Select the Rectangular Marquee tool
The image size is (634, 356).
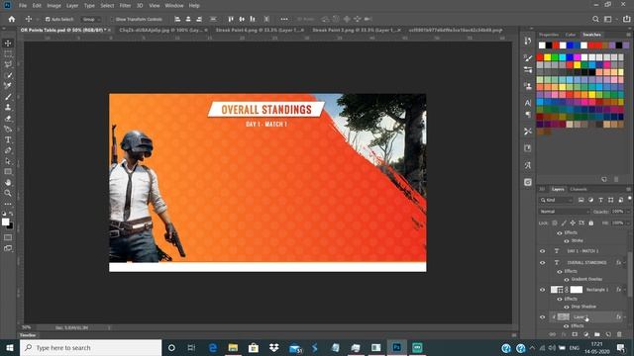click(x=8, y=53)
